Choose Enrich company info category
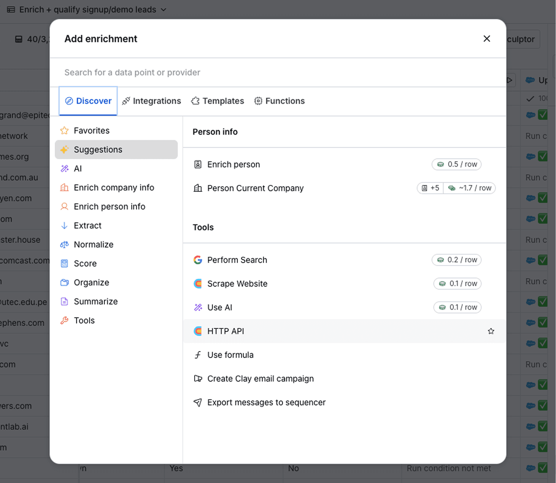The width and height of the screenshot is (556, 483). [x=116, y=188]
